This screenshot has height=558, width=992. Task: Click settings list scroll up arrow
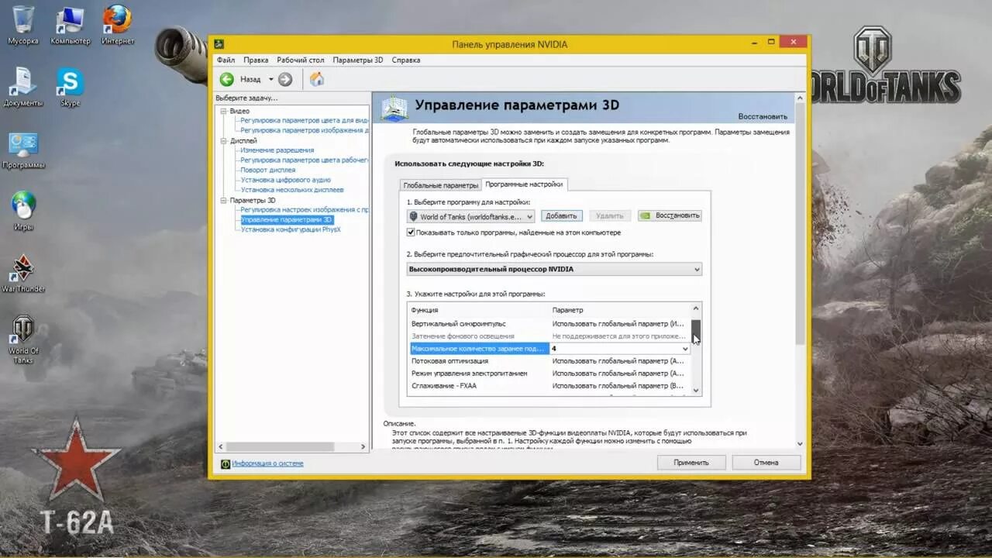coord(696,308)
